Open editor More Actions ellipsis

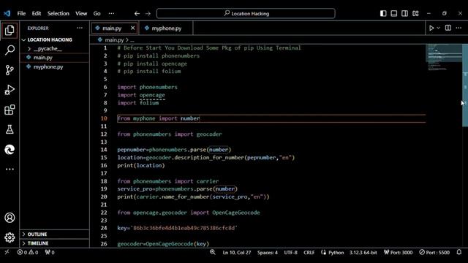tap(458, 28)
